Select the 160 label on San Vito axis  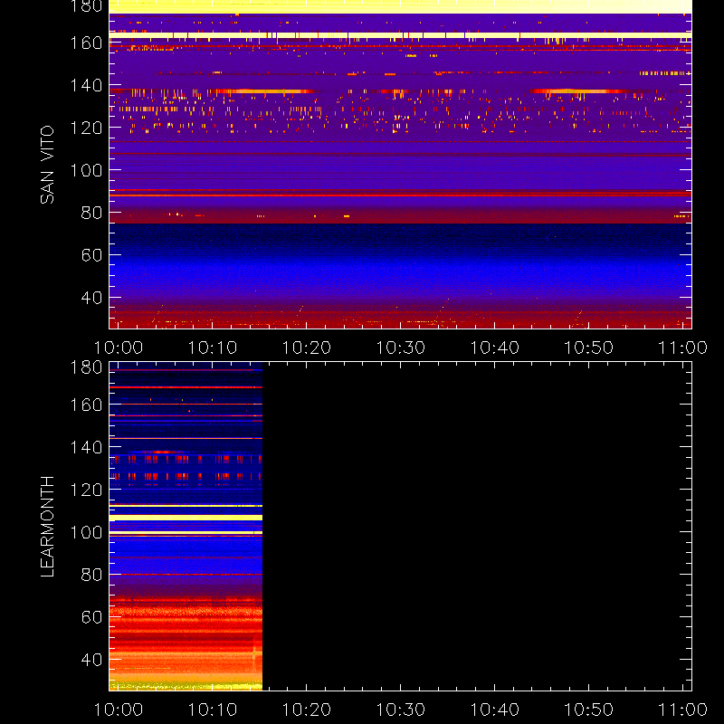(x=86, y=43)
